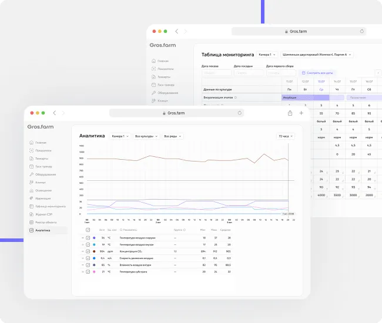Viewport: 382px width, 323px height.
Task: Expand the Камера 1 dropdown in Аналитика
Action: pos(120,136)
